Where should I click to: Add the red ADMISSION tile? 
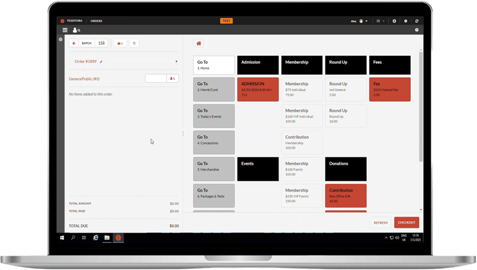258,89
